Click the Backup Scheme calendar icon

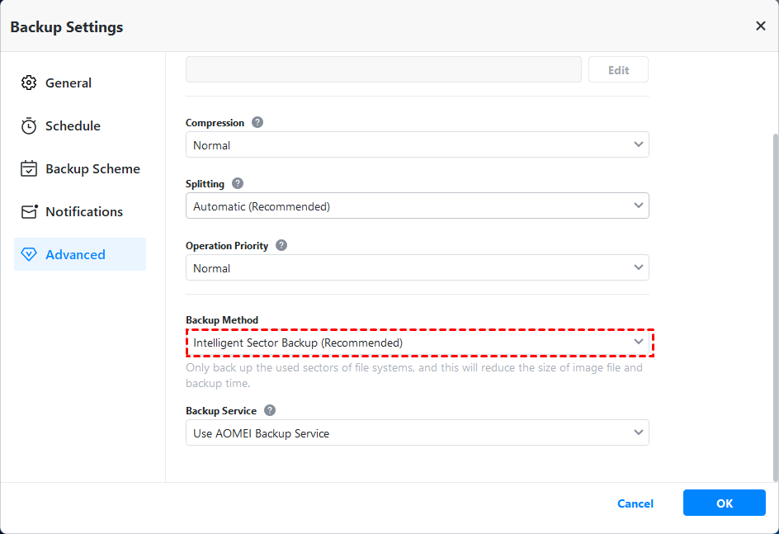coord(29,168)
